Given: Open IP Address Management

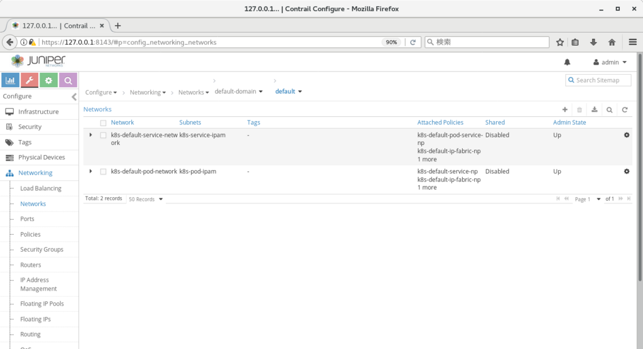Looking at the screenshot, I should coord(38,284).
